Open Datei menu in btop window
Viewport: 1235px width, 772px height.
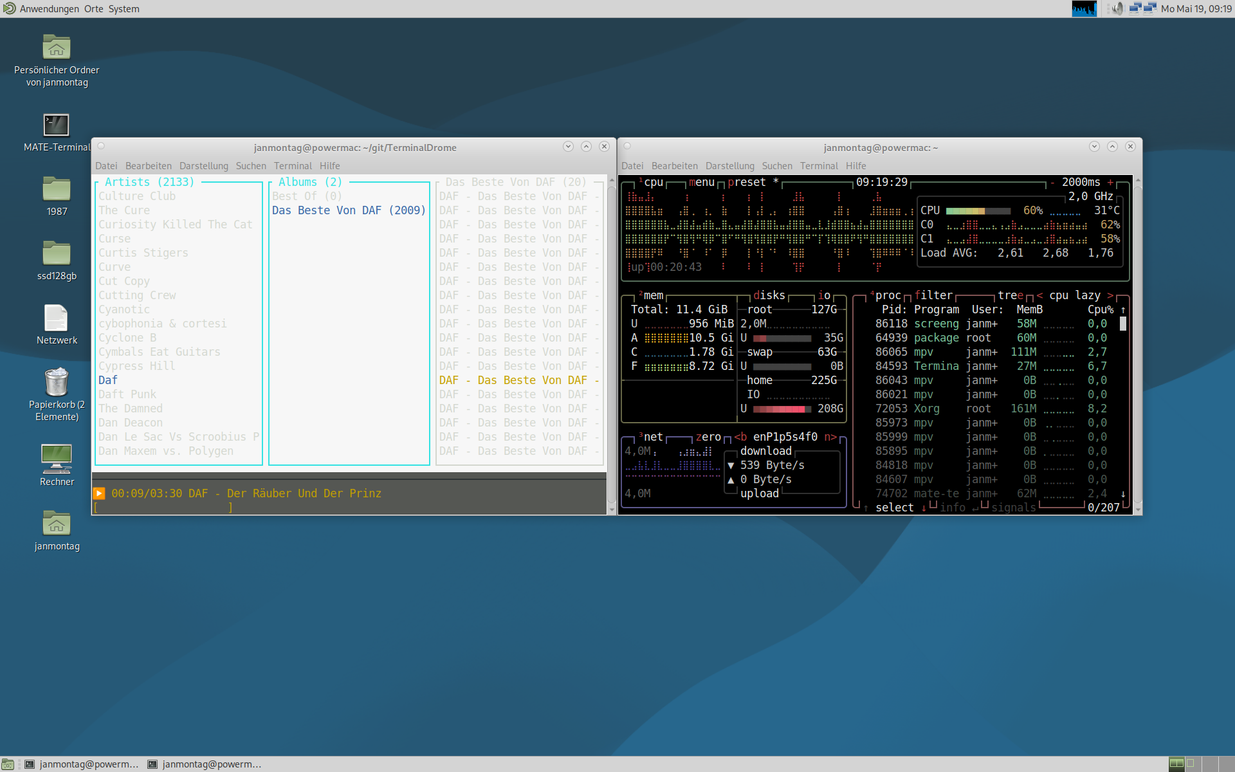(x=632, y=166)
